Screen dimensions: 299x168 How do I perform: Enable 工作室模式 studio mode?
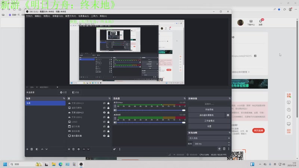[x=209, y=121]
